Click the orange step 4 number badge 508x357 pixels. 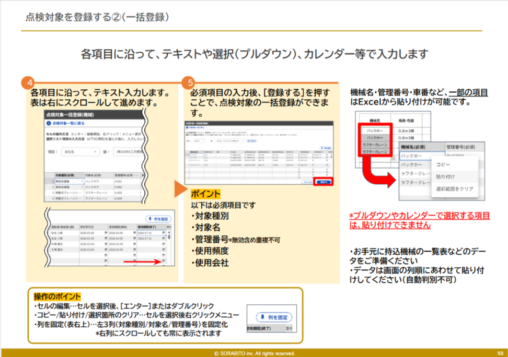pyautogui.click(x=30, y=82)
